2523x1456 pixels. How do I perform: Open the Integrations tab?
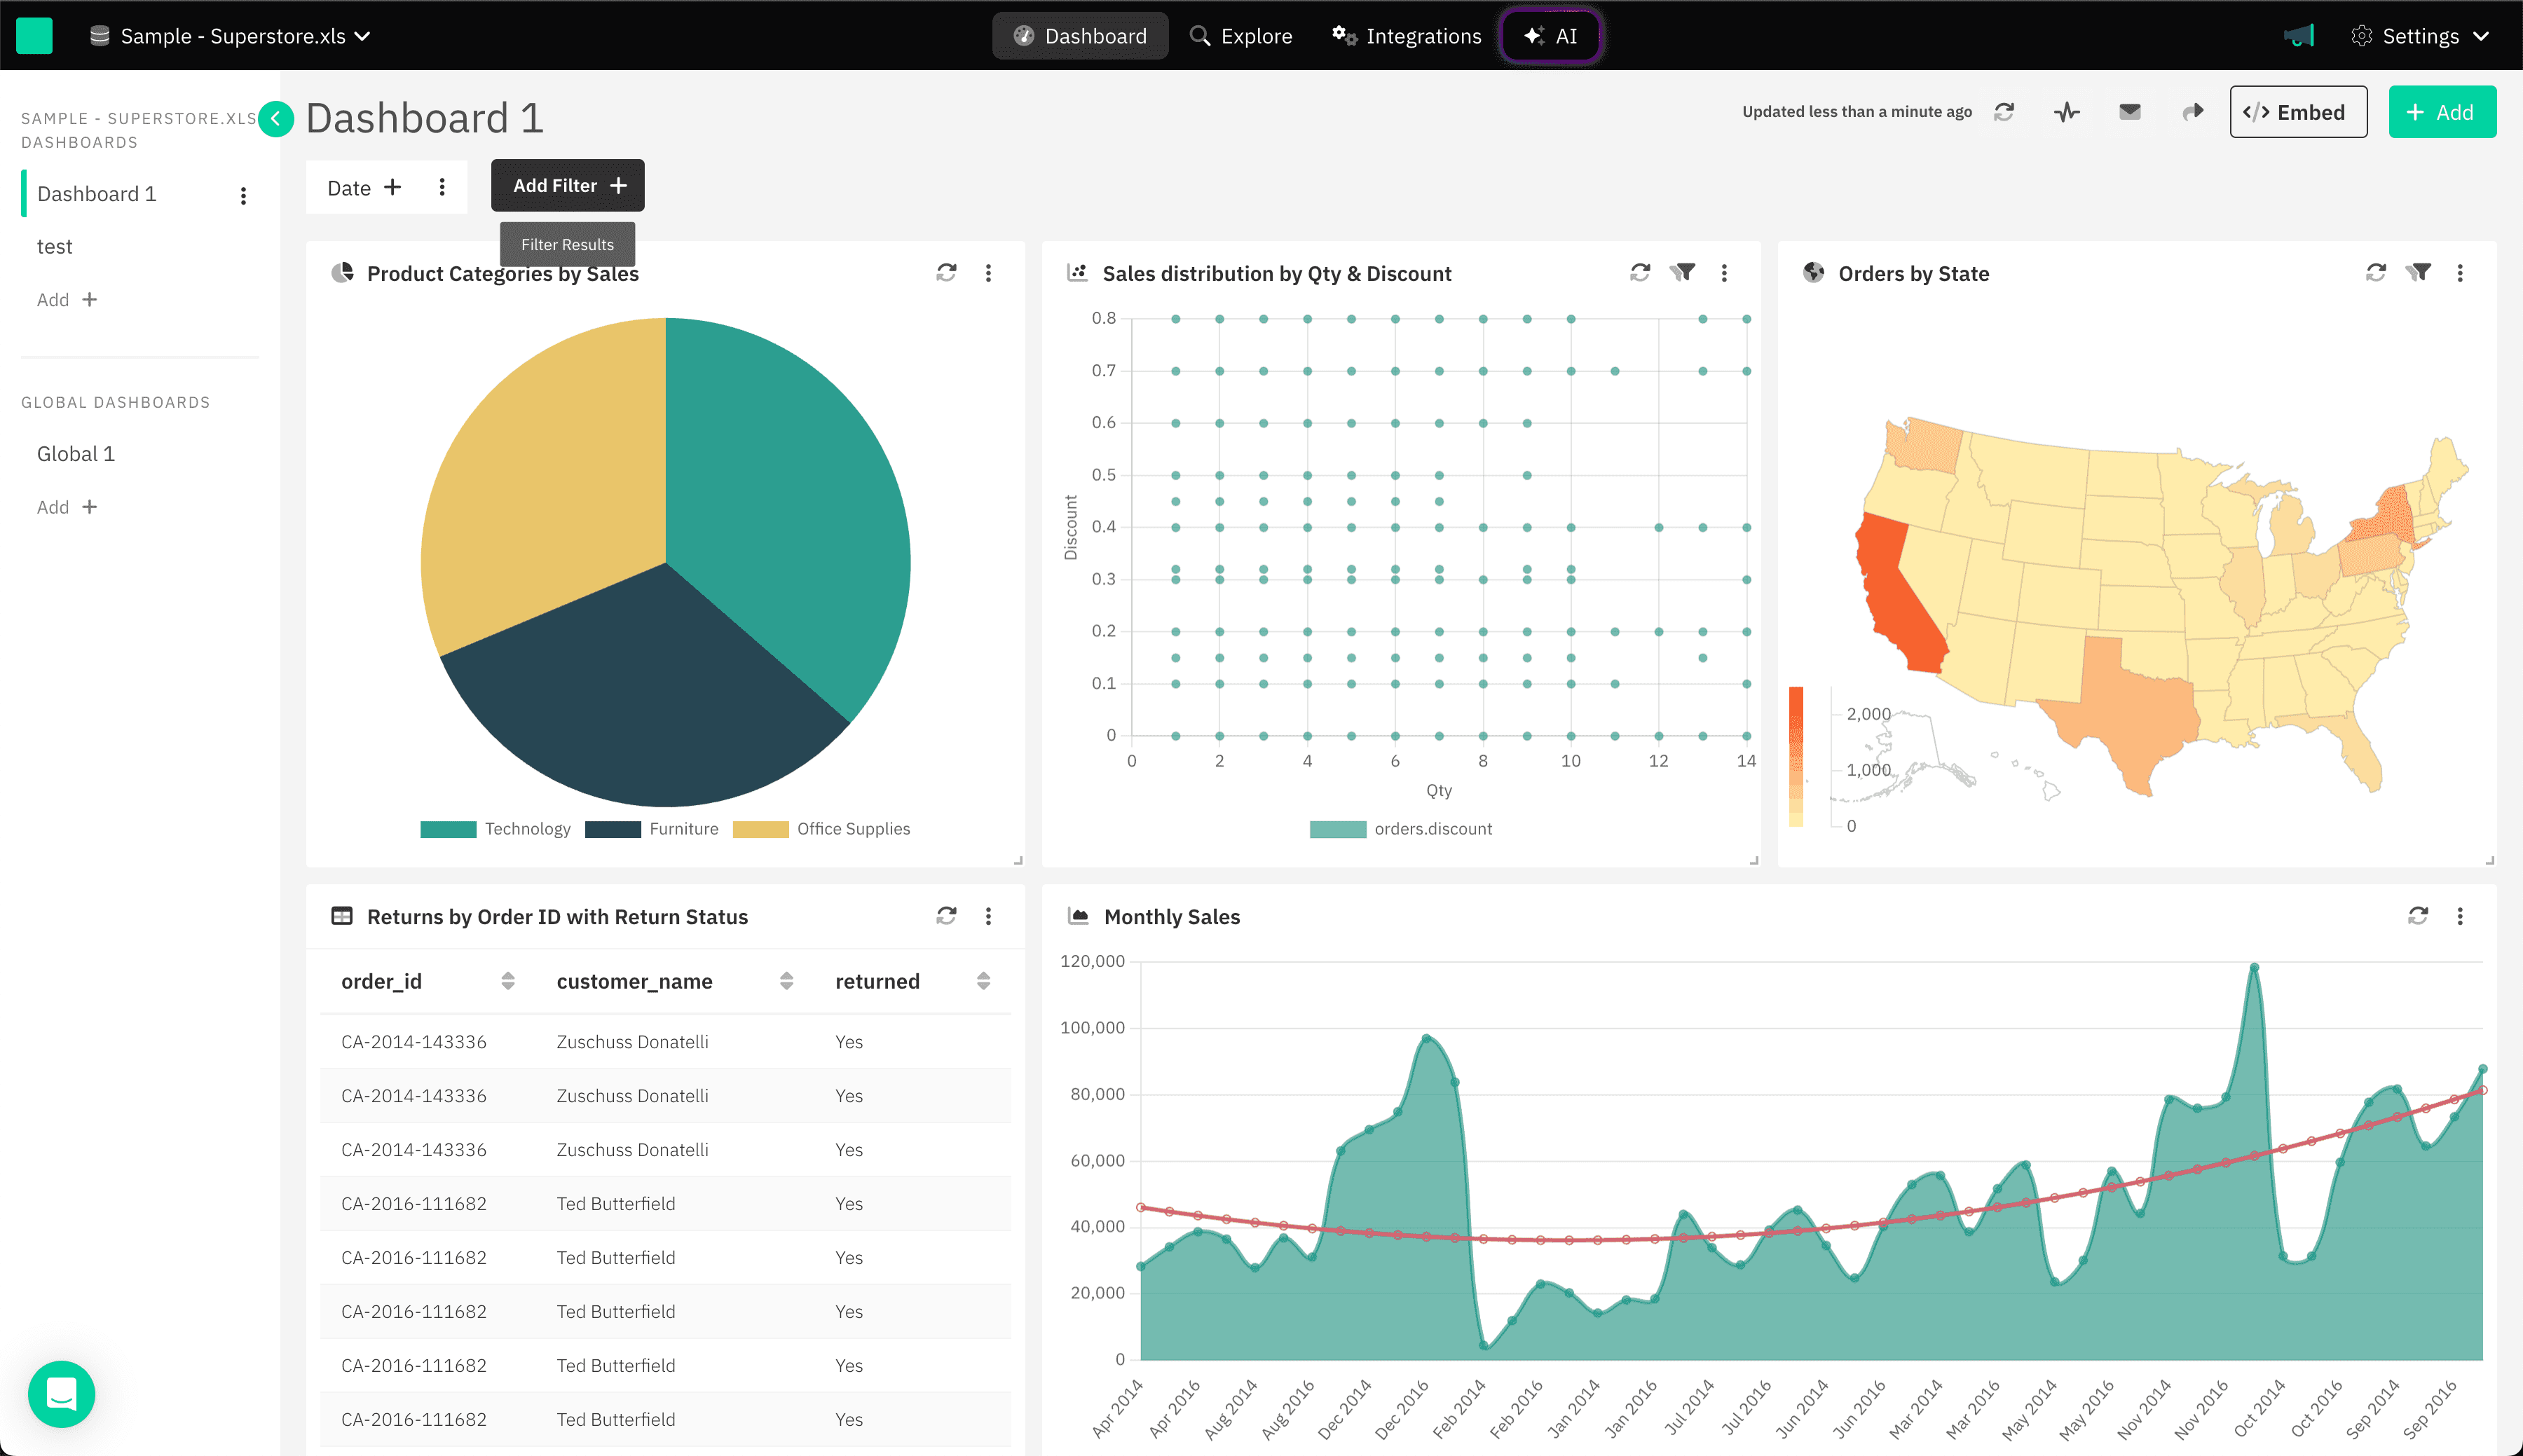pyautogui.click(x=1406, y=36)
